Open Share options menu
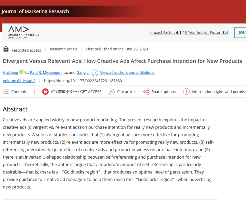 (x=163, y=92)
